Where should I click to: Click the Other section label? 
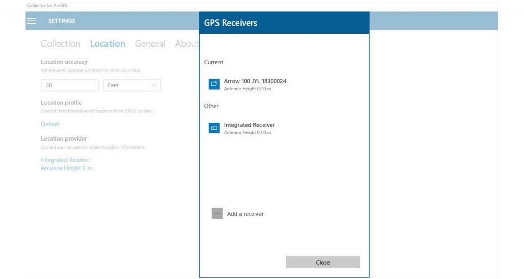(x=211, y=106)
